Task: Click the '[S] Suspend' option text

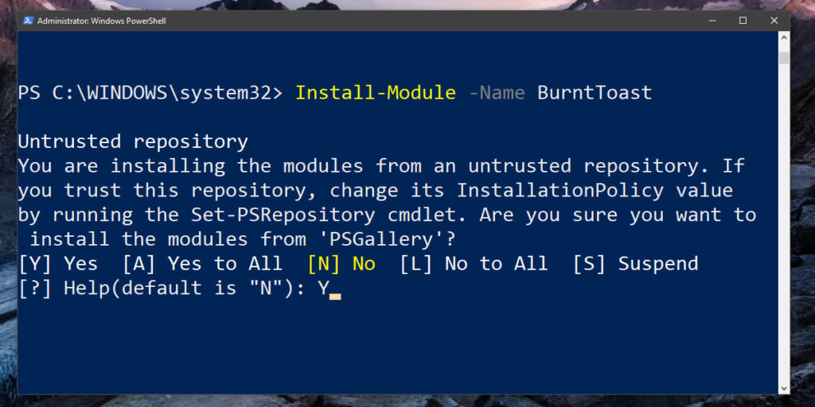Action: (x=635, y=264)
